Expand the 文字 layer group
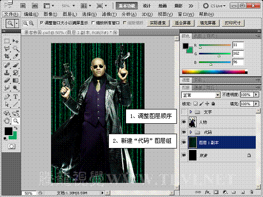The width and height of the screenshot is (263, 197). (191, 112)
